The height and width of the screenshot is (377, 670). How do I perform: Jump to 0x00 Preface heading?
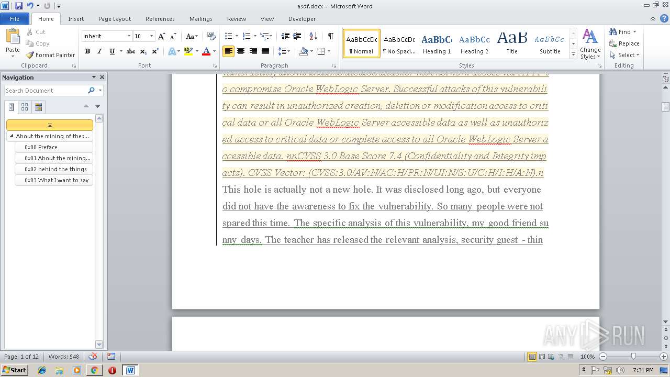tap(54, 147)
